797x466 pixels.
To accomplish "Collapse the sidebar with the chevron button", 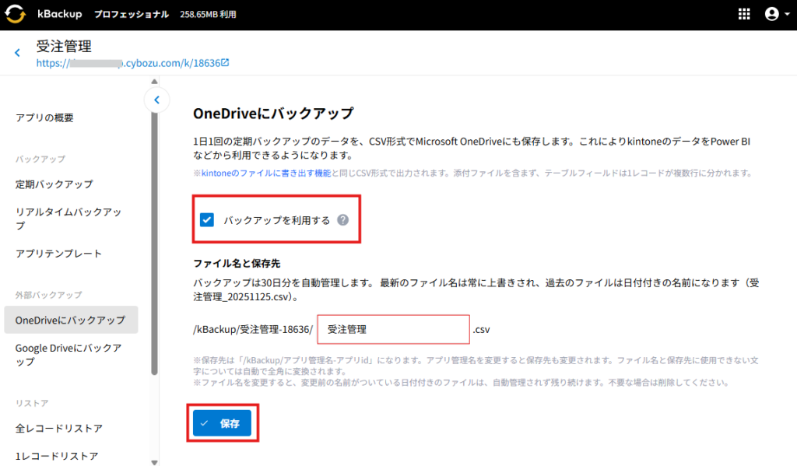I will coord(156,100).
